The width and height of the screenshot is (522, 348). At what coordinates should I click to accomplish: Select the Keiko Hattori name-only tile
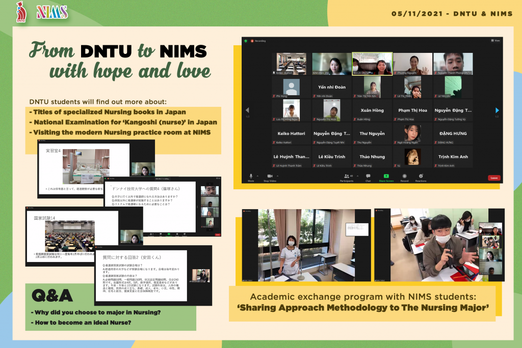[x=291, y=134]
